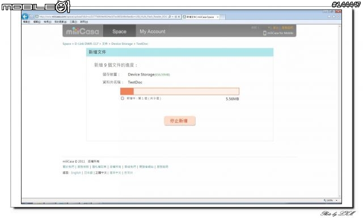
Task: Click the Device Storage value text
Action: 141,74
